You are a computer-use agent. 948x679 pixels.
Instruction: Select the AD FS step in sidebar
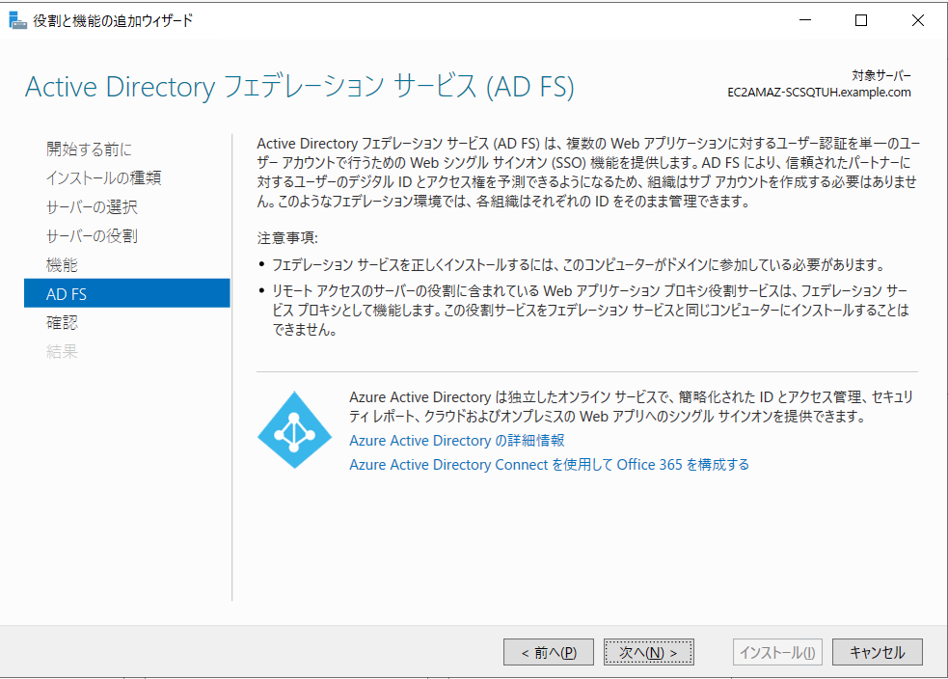127,293
